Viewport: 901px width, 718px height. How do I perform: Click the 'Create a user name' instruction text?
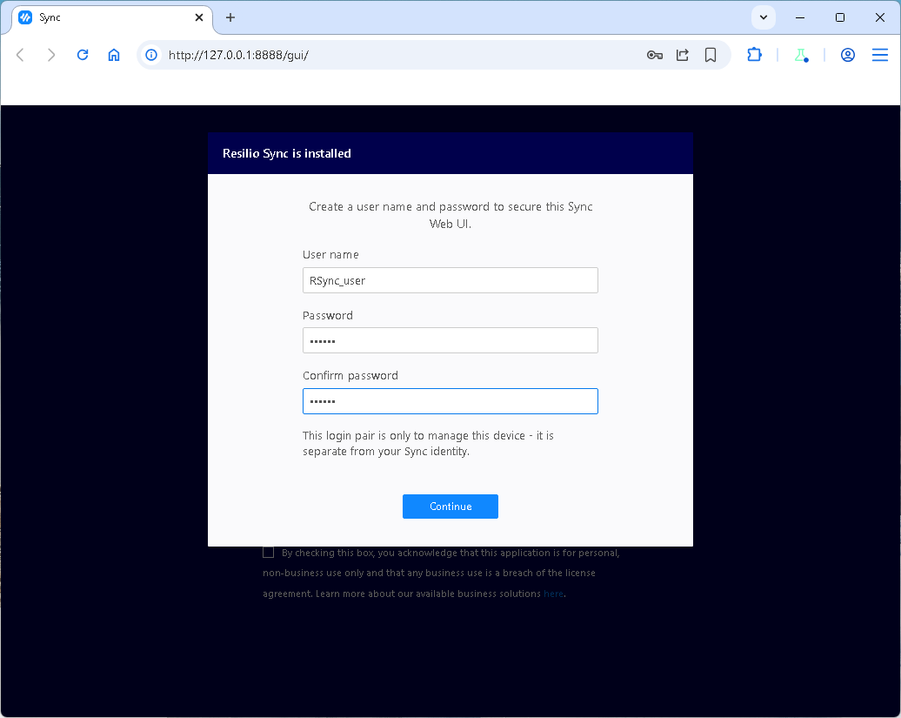pyautogui.click(x=450, y=215)
